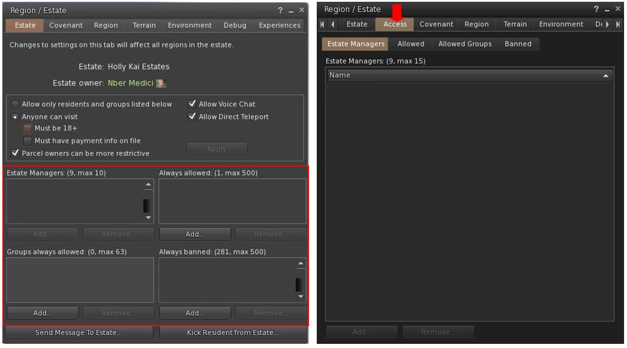Open the profile icon beside Nber Medici
The height and width of the screenshot is (348, 627).
160,84
